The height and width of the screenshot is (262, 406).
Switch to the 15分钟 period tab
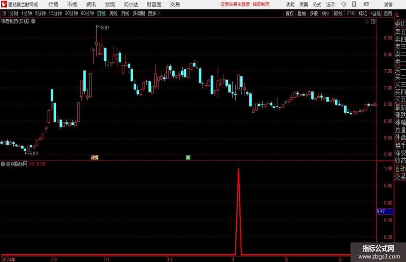coord(55,13)
